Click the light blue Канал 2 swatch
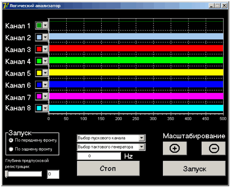 [39, 37]
